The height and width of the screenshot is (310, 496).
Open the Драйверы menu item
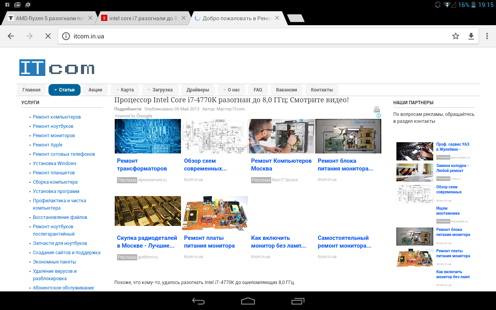click(x=198, y=90)
